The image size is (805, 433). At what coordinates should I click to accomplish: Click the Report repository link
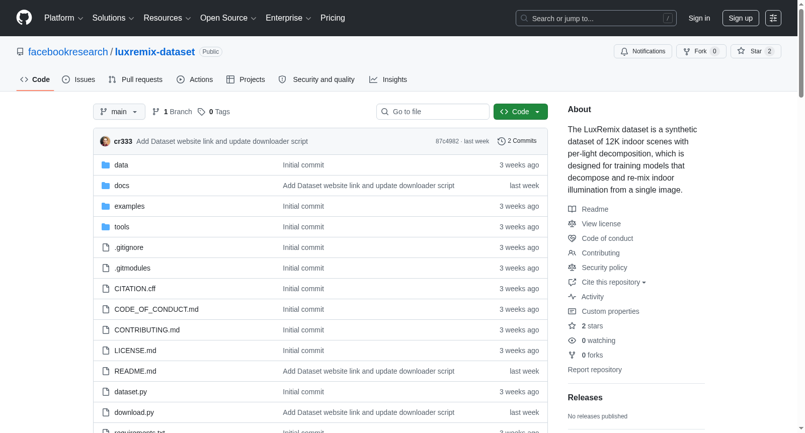point(595,370)
